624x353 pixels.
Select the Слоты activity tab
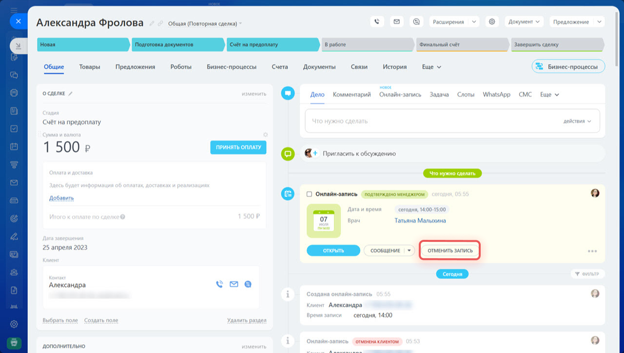click(466, 95)
